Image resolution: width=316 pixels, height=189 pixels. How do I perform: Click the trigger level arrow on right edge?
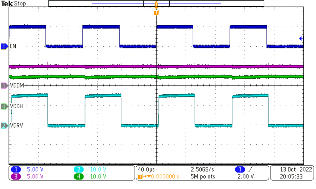tap(301, 39)
